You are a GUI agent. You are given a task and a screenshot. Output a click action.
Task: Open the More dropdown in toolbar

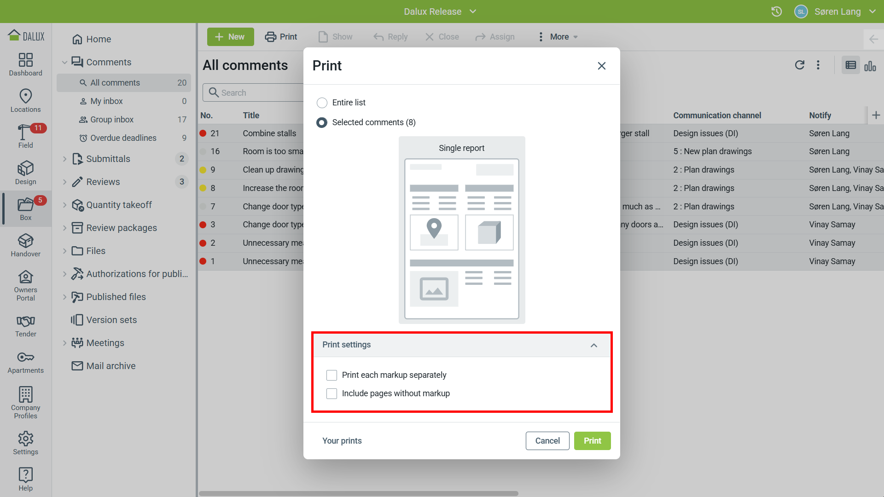click(558, 37)
